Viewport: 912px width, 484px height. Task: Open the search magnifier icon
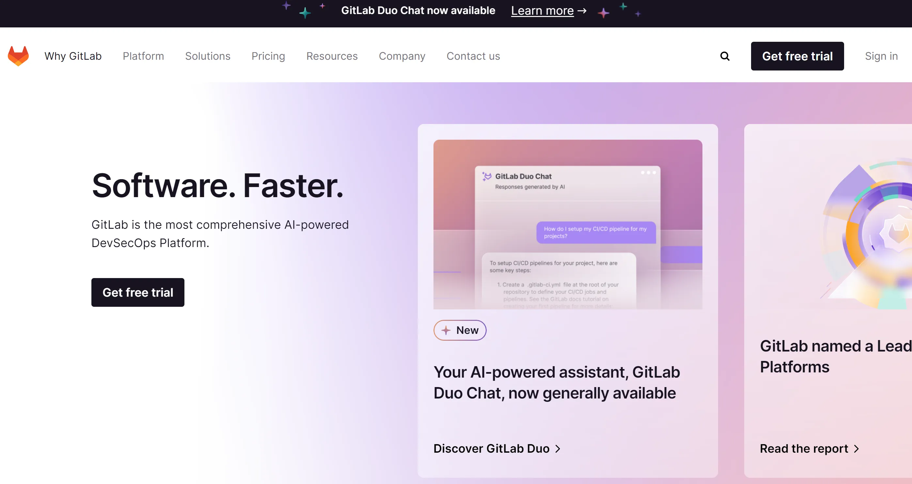(x=725, y=56)
